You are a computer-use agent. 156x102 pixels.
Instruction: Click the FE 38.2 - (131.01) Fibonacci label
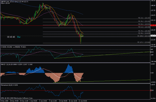[144, 21]
